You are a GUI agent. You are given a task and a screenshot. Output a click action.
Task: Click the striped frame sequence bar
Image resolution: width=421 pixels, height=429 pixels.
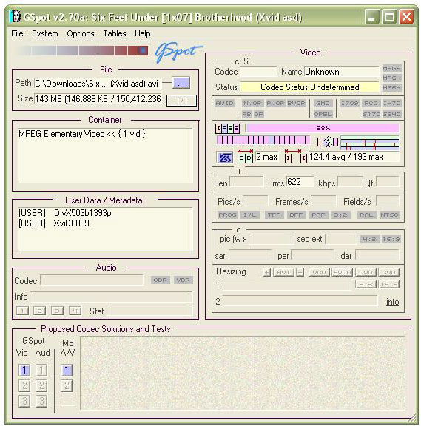tap(263, 141)
